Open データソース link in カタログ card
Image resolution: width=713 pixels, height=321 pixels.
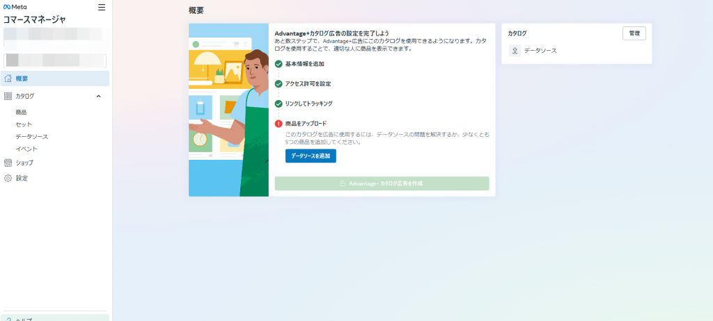540,51
